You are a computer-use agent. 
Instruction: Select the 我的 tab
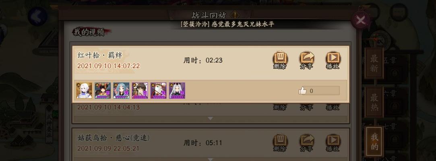coord(374,141)
